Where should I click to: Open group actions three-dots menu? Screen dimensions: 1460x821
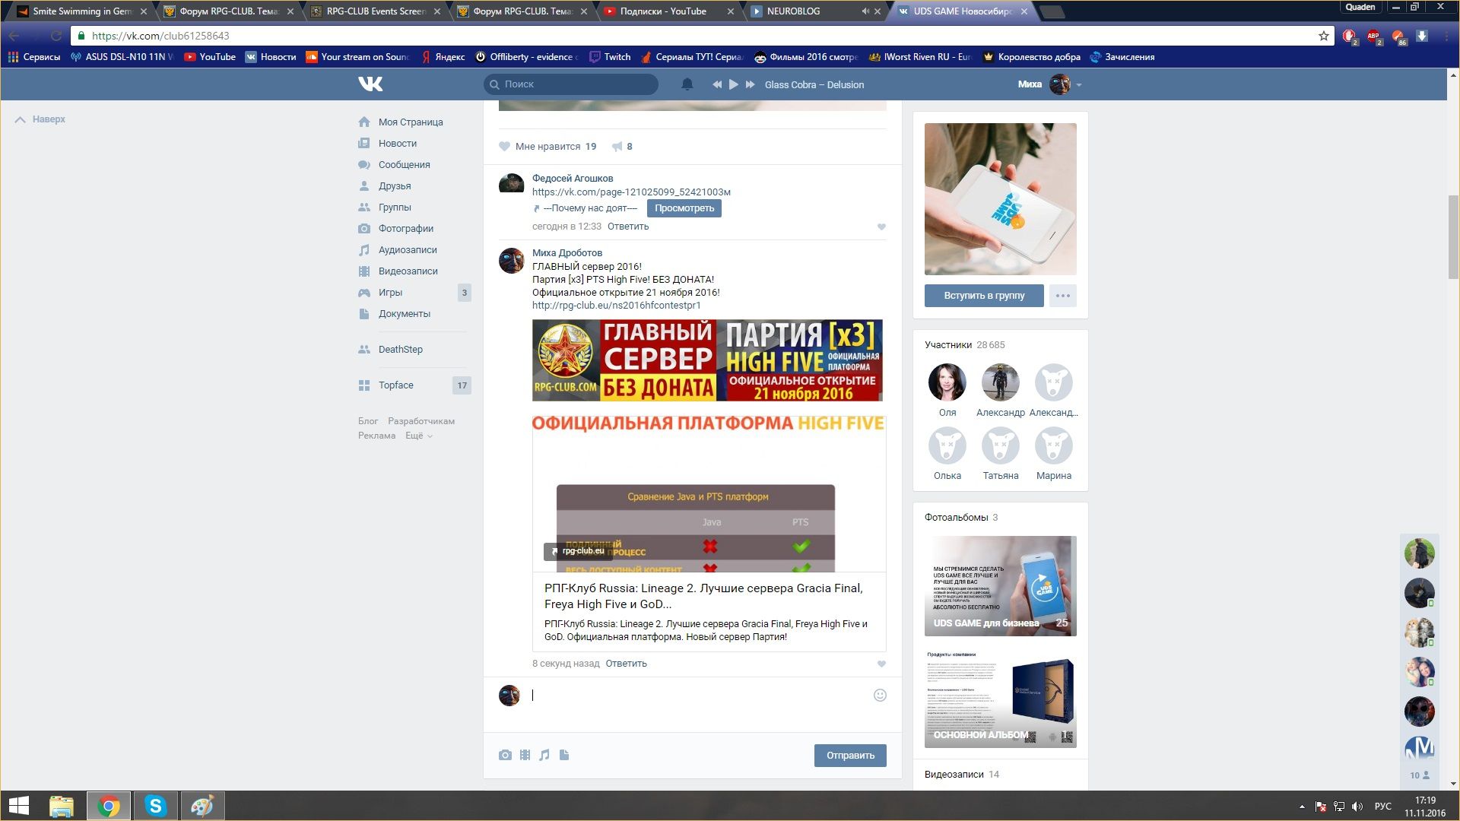click(1062, 296)
